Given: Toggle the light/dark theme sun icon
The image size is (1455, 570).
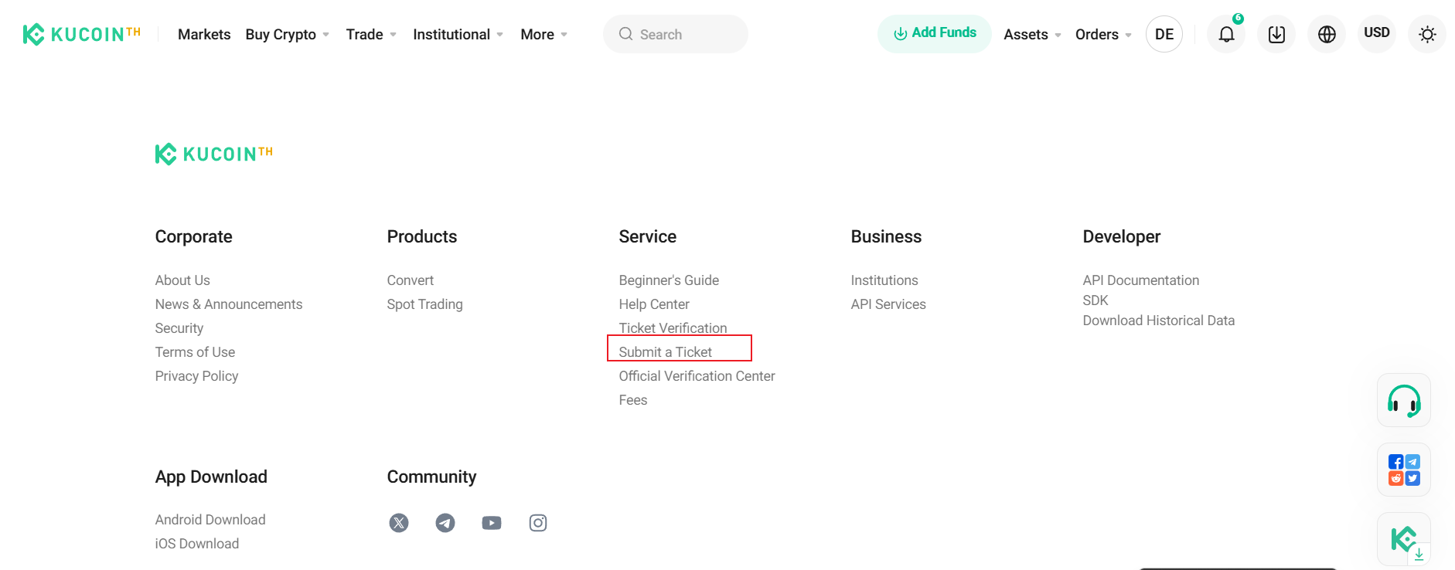Looking at the screenshot, I should pyautogui.click(x=1427, y=35).
